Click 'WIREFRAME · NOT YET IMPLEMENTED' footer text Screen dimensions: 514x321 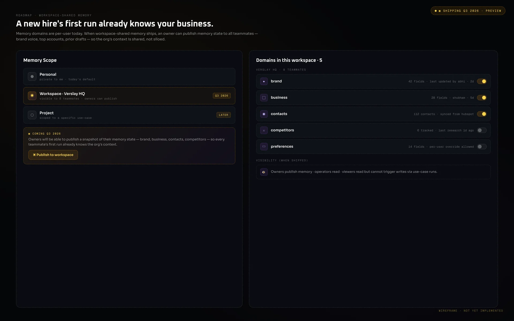[x=471, y=311]
